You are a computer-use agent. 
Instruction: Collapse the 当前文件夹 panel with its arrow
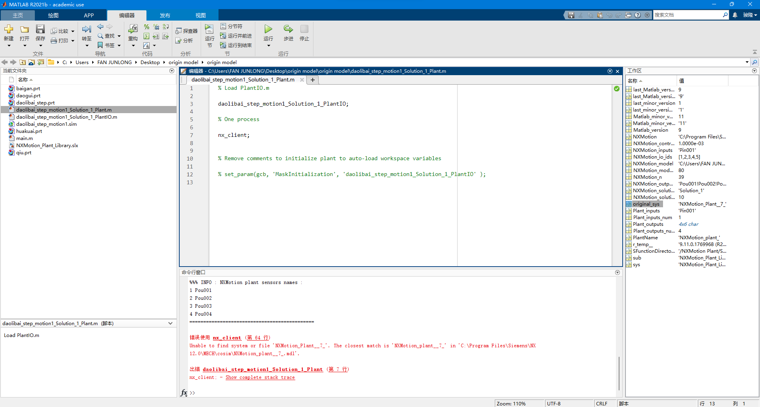coord(171,71)
